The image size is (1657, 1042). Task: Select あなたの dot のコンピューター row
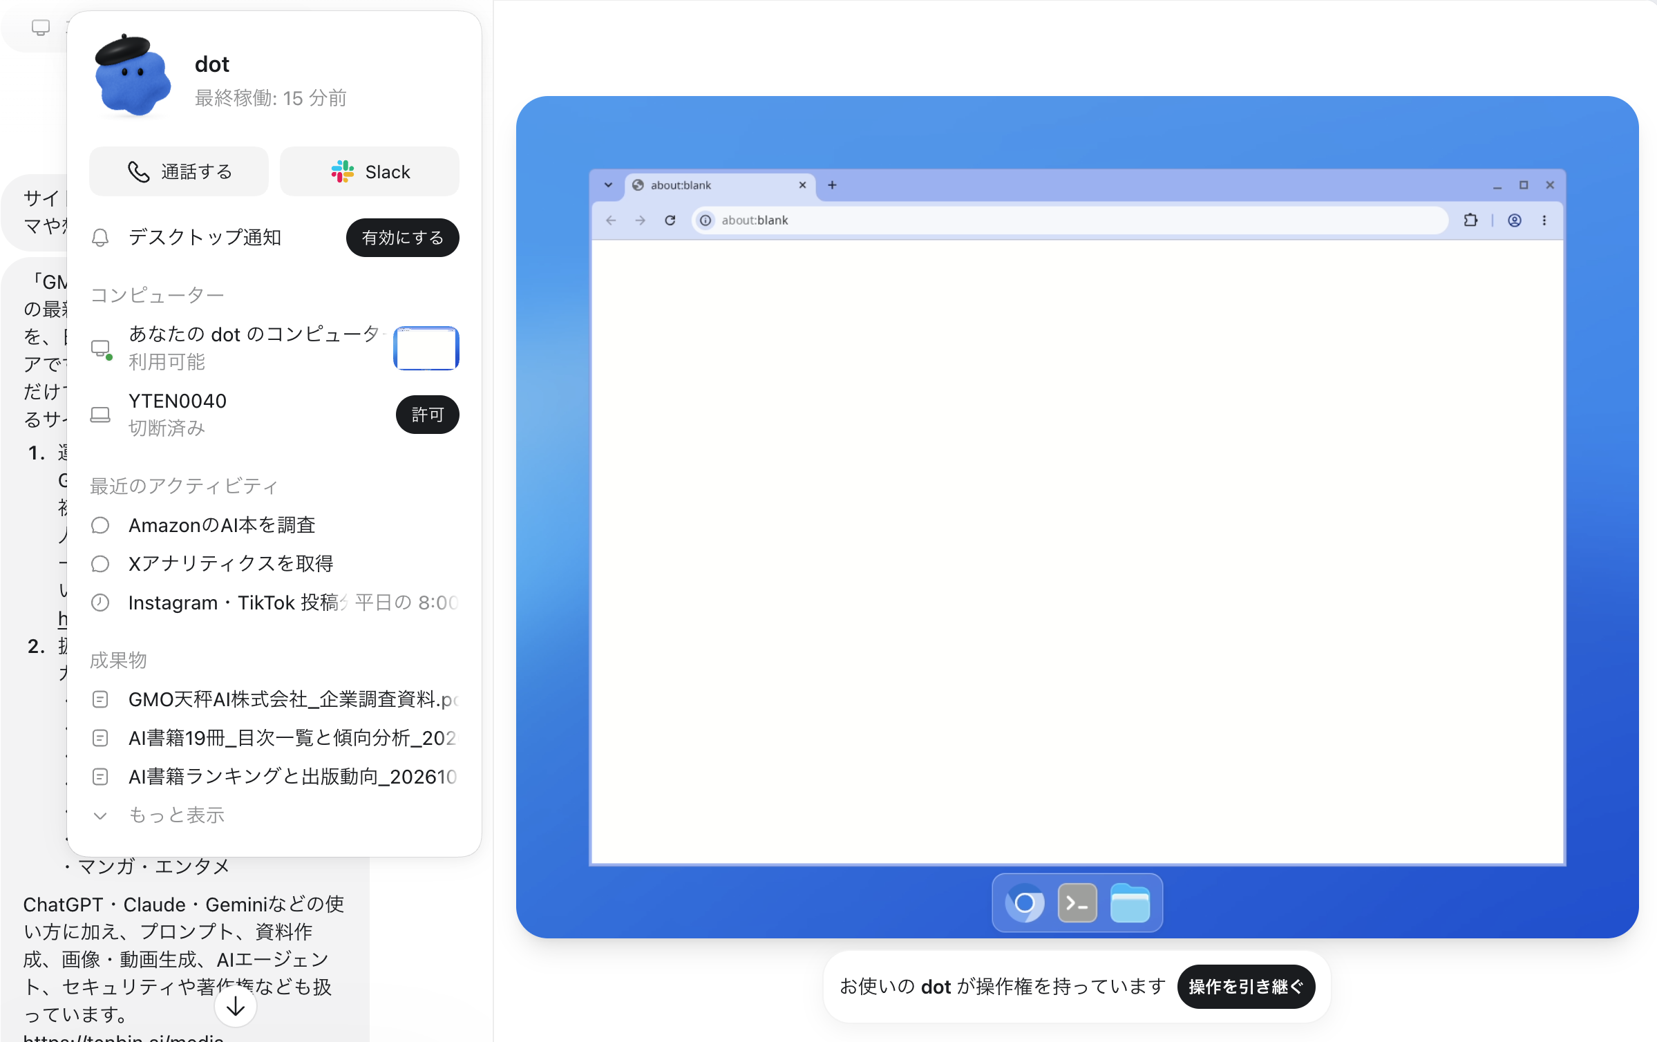click(x=274, y=348)
